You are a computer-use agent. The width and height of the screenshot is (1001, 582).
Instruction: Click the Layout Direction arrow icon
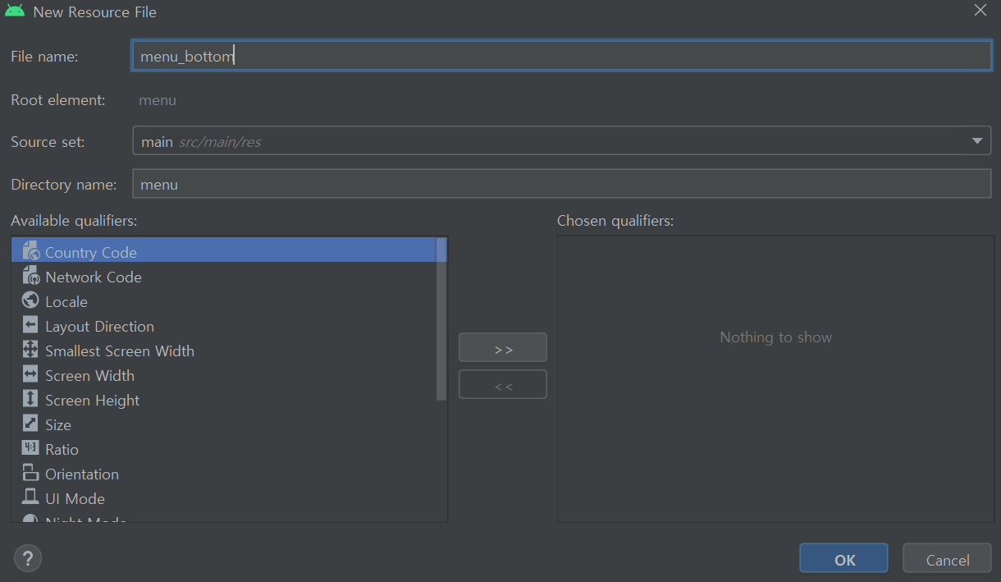30,325
